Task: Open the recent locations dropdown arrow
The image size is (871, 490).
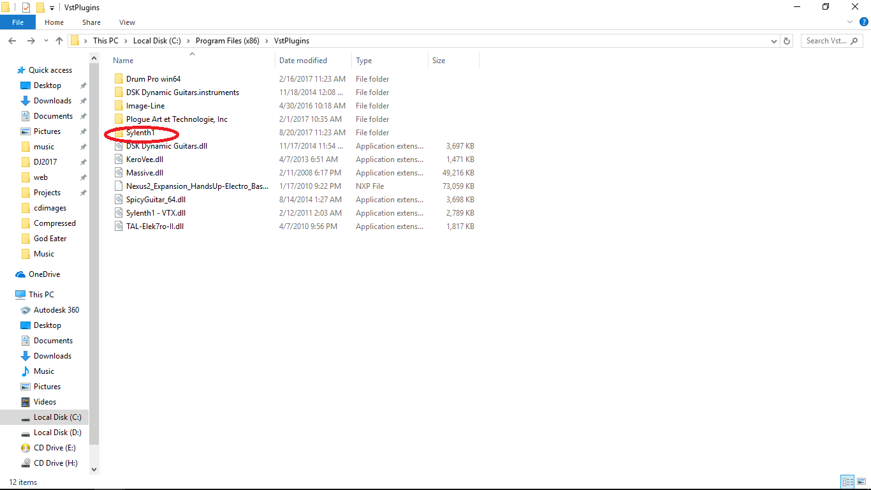Action: 46,41
